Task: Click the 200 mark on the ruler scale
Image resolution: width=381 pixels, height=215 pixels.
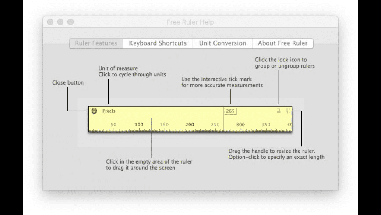Action: pos(190,125)
